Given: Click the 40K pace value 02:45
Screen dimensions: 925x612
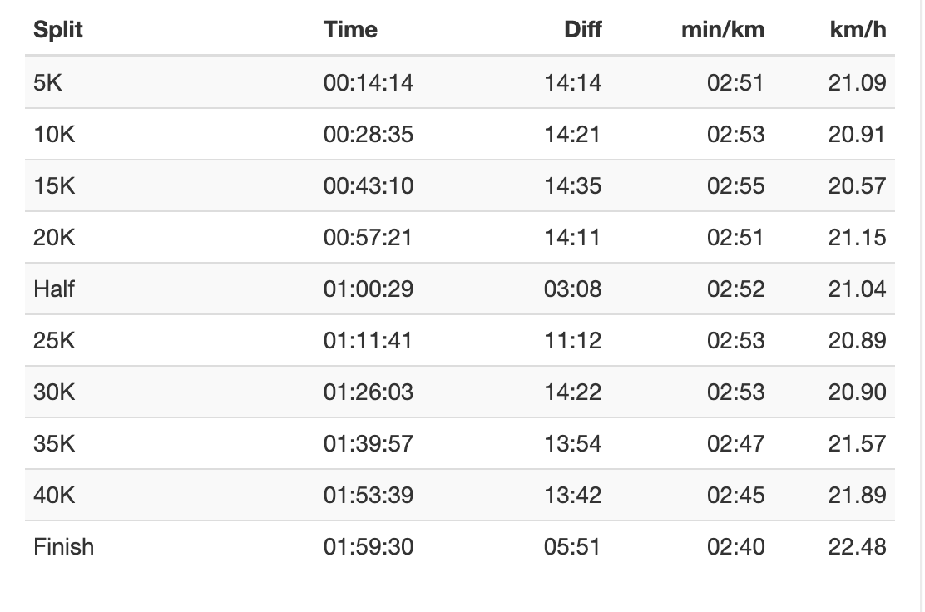Looking at the screenshot, I should click(x=735, y=495).
